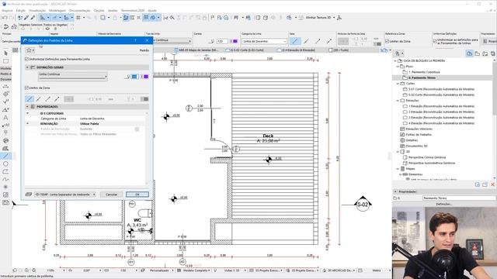Open the line type dropdown 'Linha Contínua' in the dialog
Screen dimensions: 497x279
click(x=72, y=76)
